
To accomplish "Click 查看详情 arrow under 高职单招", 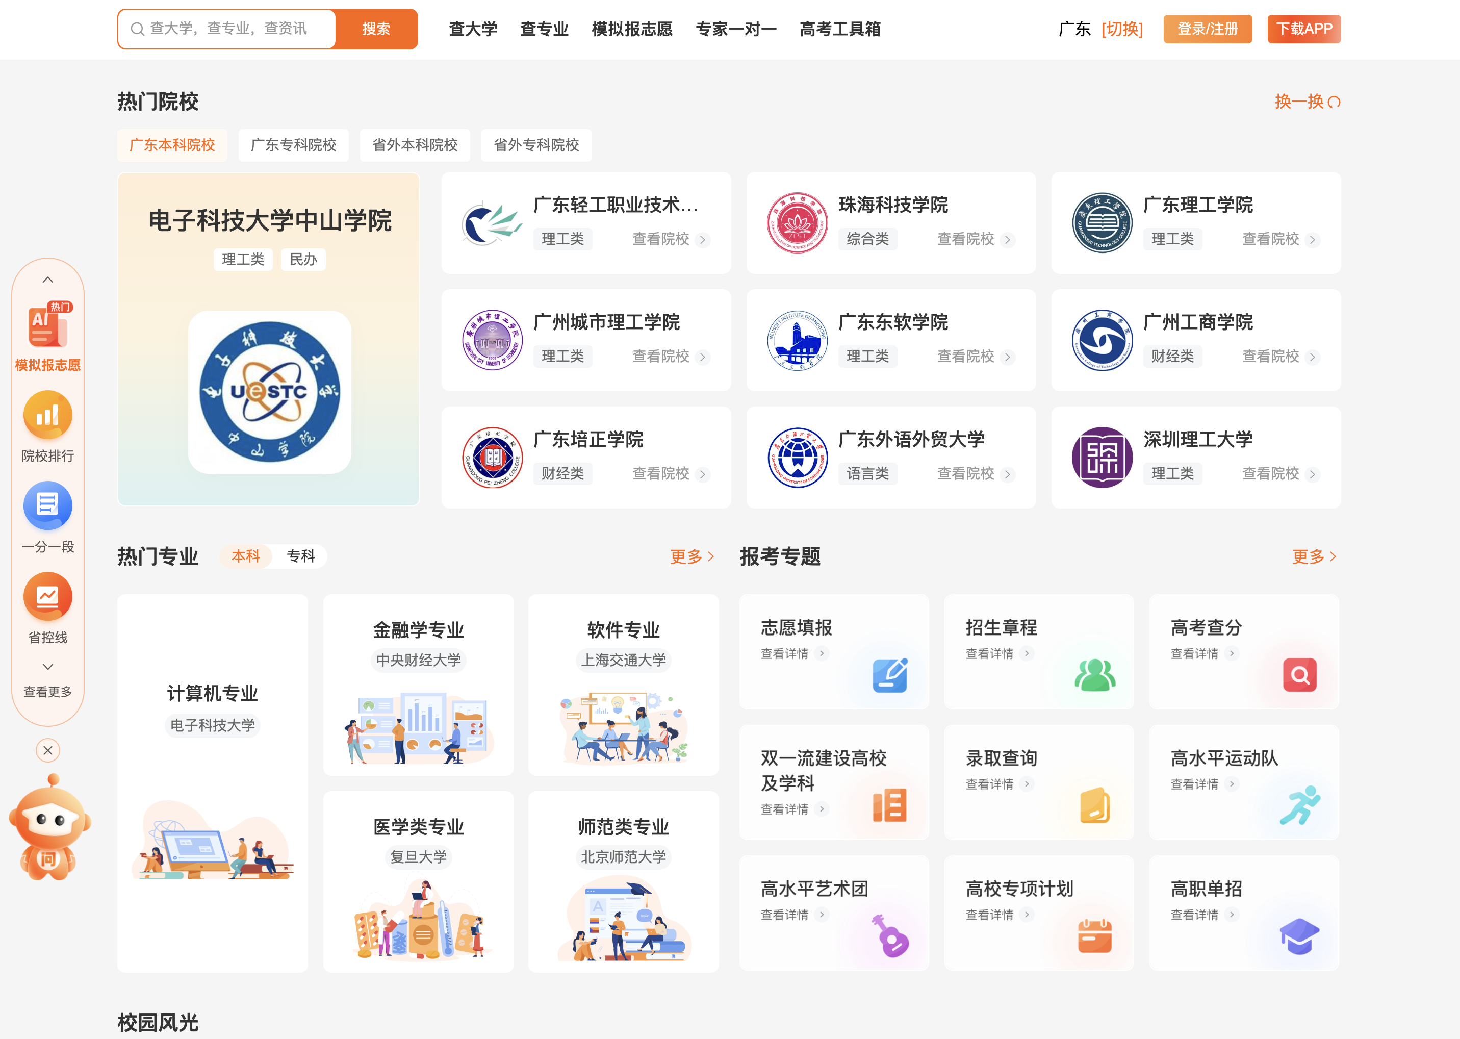I will tap(1232, 914).
